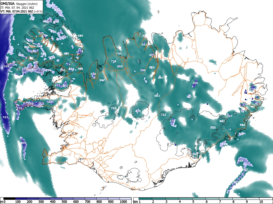The width and height of the screenshot is (273, 204).
Task: Click the '329' visibility value on the map
Action: 245,104
